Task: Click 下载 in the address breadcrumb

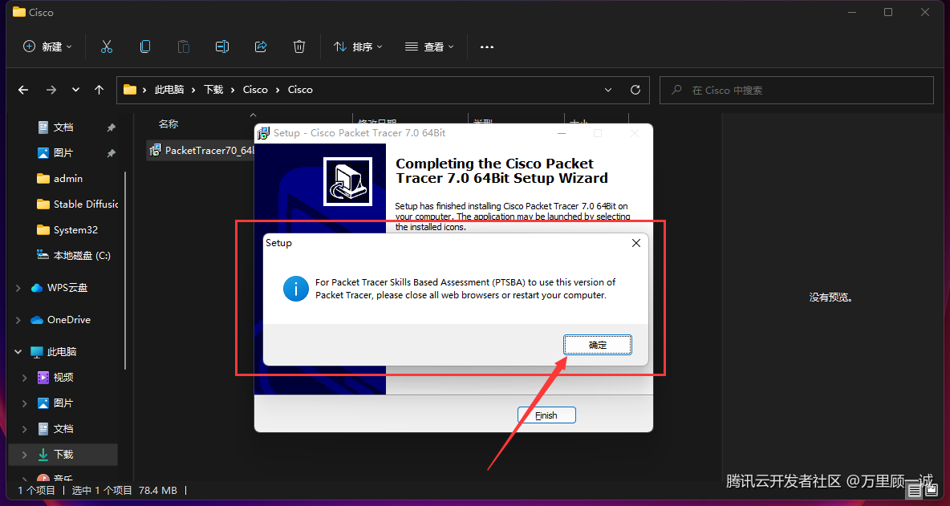Action: tap(213, 90)
